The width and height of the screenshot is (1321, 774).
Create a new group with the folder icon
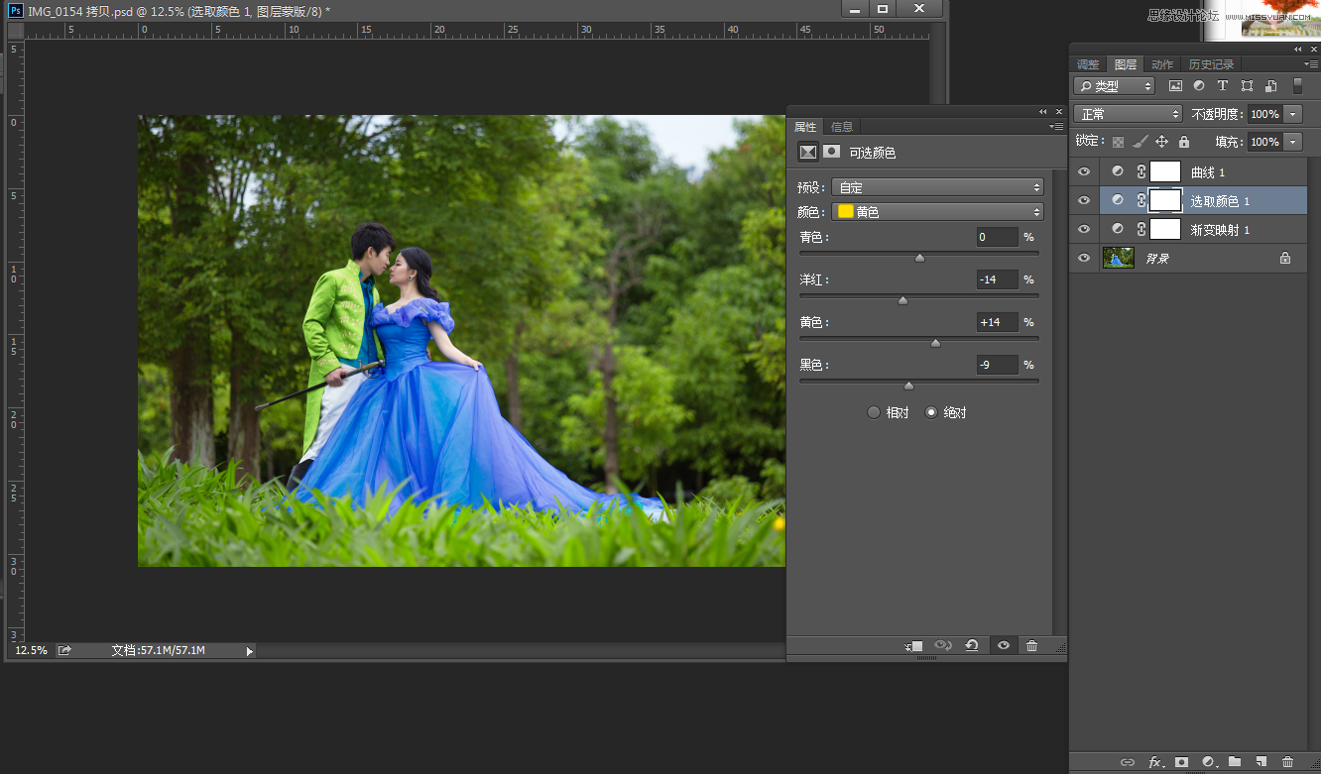1235,762
